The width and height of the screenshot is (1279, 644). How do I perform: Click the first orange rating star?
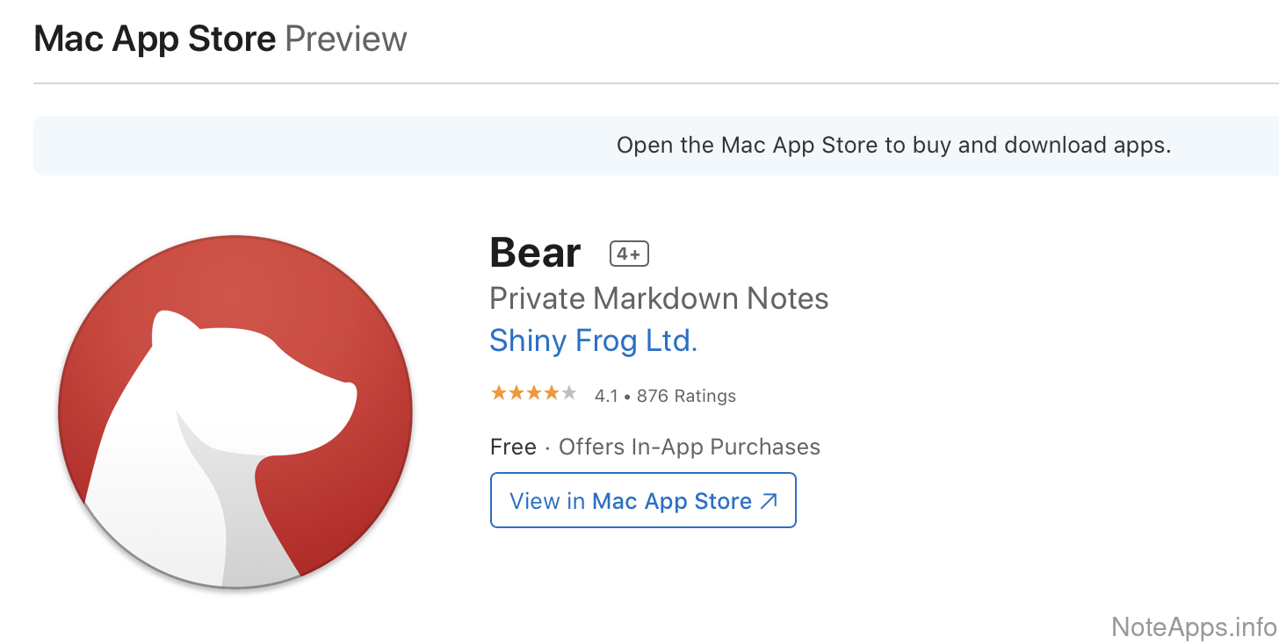(499, 393)
